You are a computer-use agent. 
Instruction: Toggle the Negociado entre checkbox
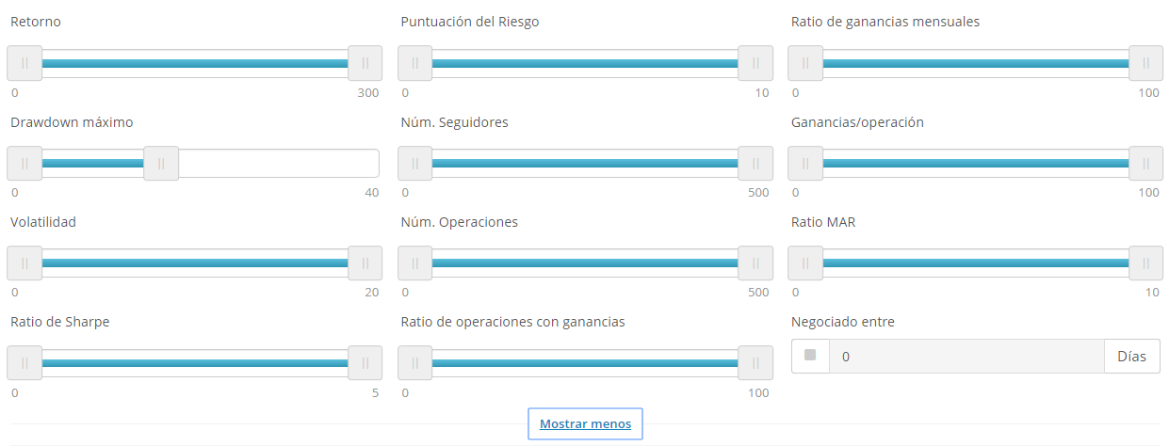(810, 356)
